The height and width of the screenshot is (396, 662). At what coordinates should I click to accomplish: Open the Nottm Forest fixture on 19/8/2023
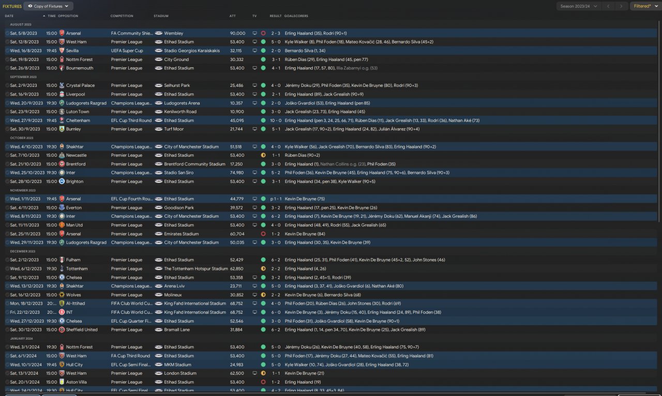click(80, 59)
